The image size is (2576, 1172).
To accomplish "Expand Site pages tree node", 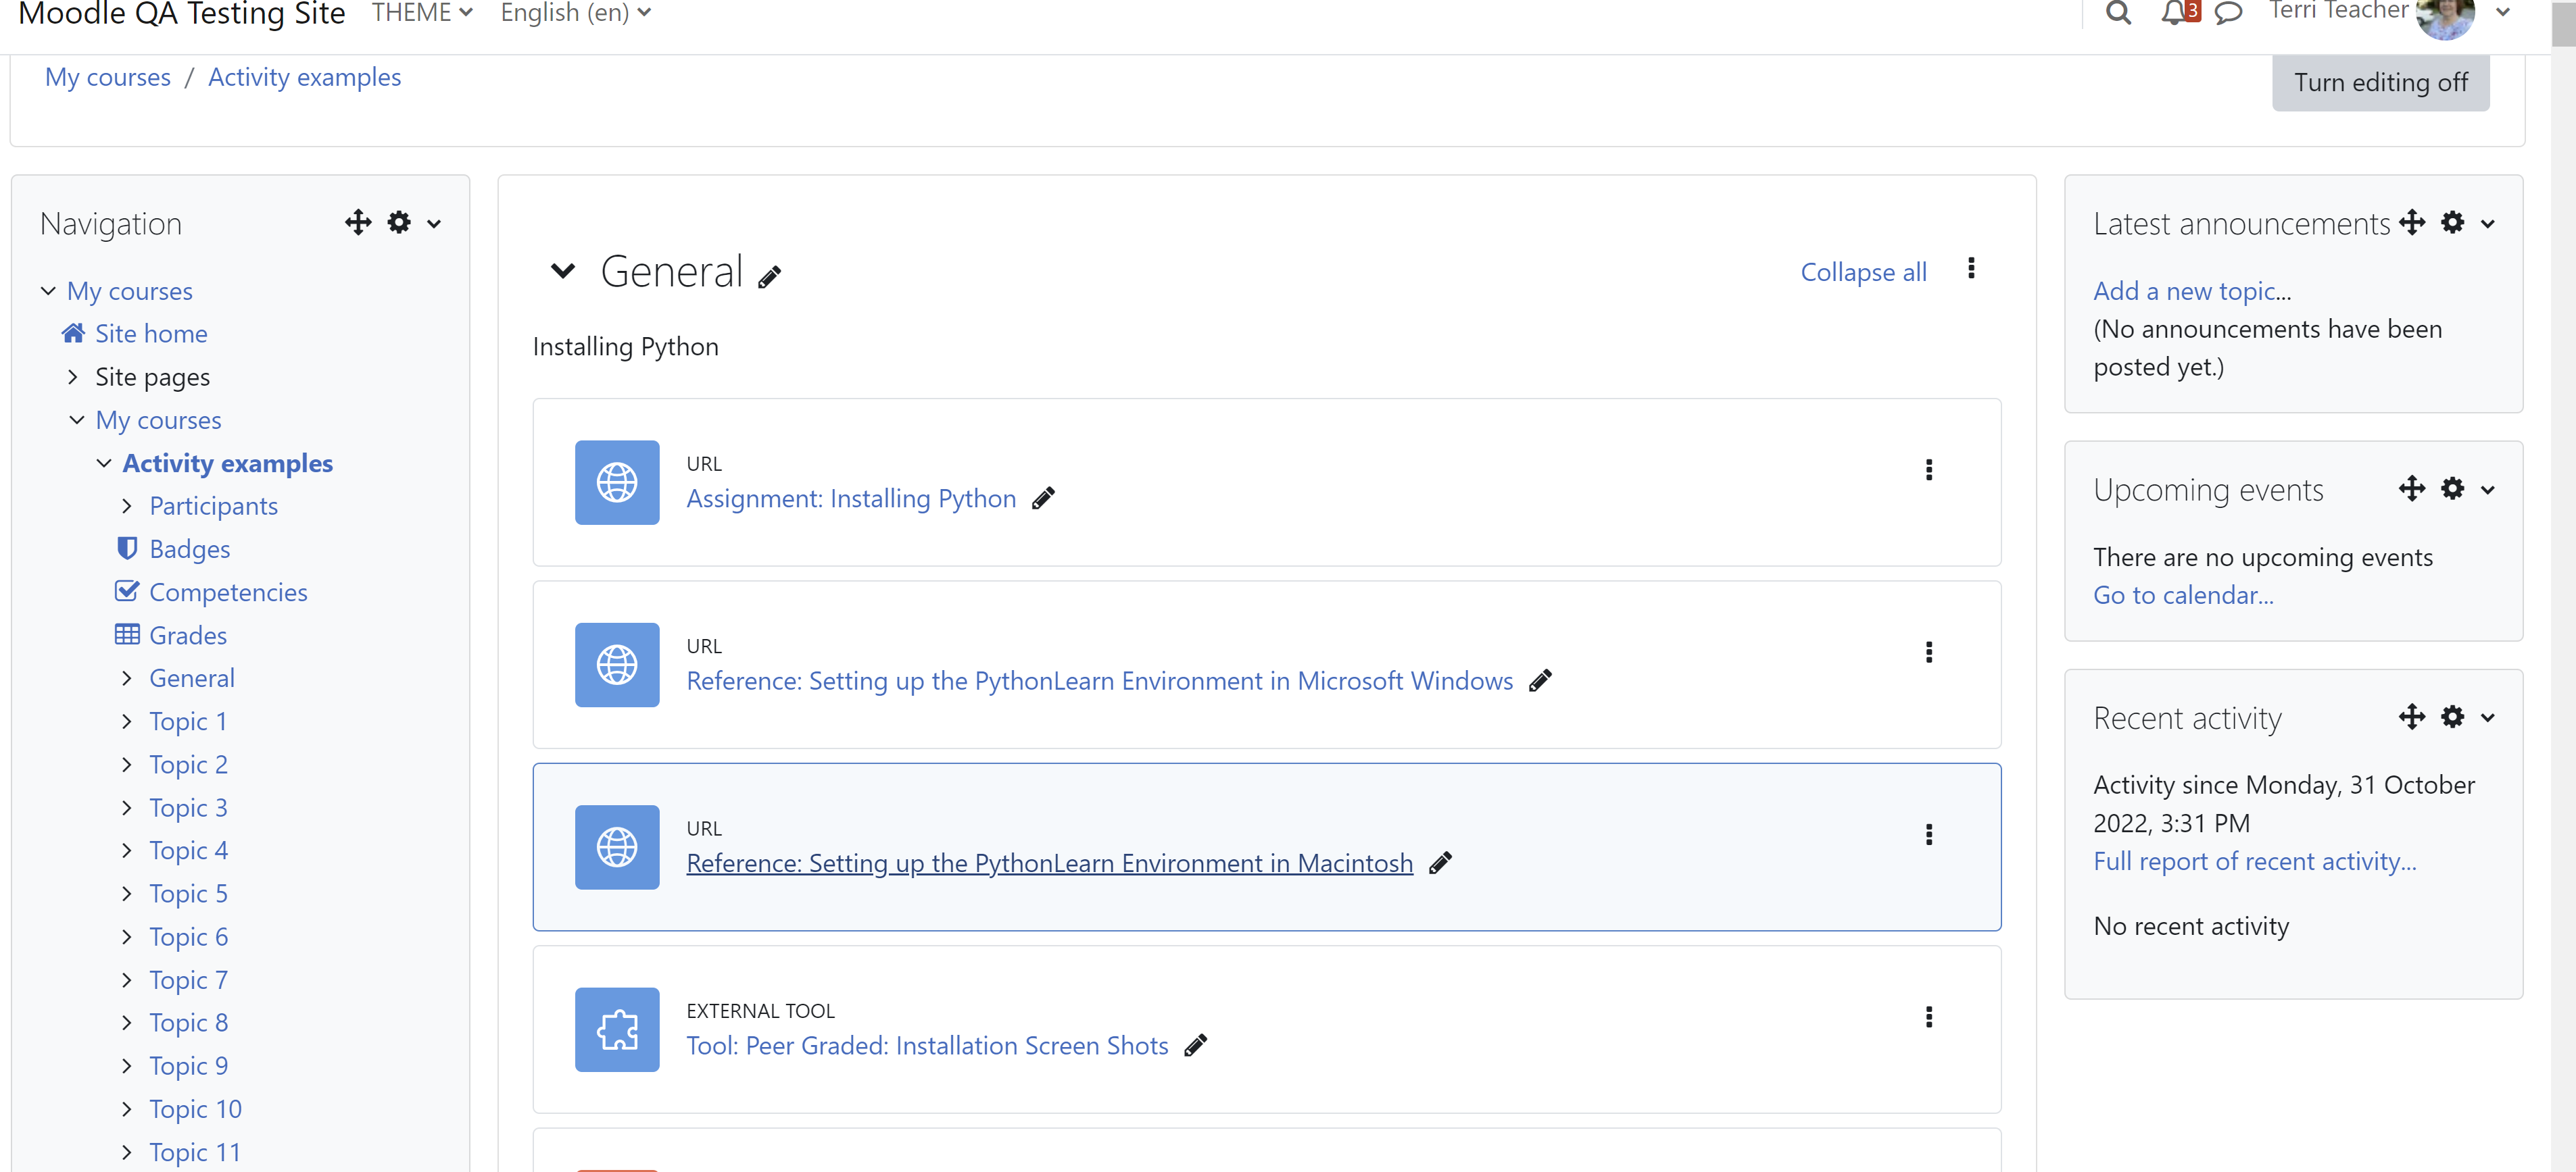I will click(72, 377).
